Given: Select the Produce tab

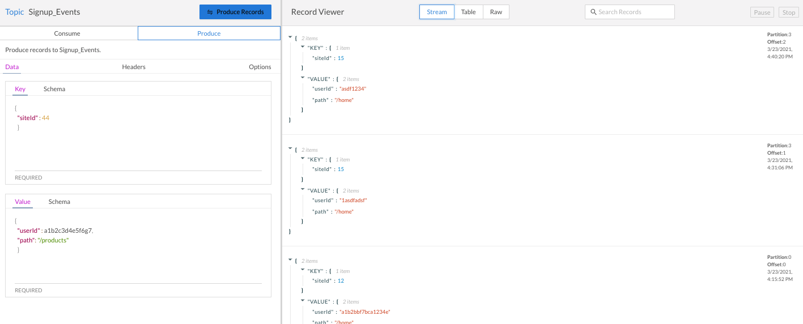Looking at the screenshot, I should click(209, 33).
